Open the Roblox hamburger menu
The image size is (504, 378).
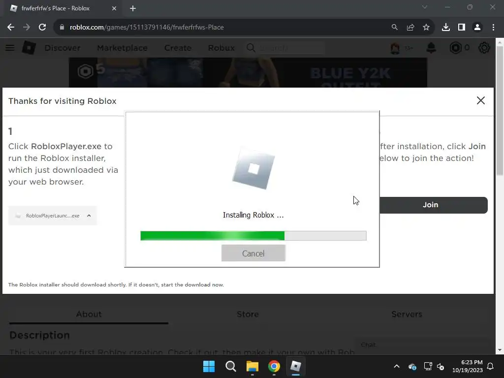10,48
